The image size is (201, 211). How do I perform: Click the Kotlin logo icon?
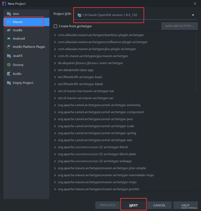coord(9,74)
